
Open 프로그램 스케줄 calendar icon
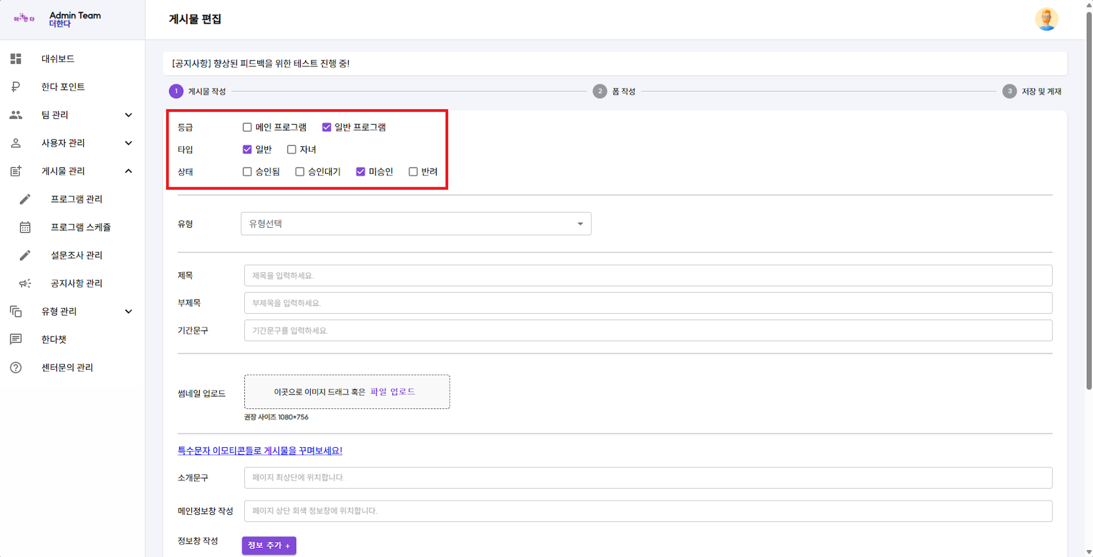(25, 227)
